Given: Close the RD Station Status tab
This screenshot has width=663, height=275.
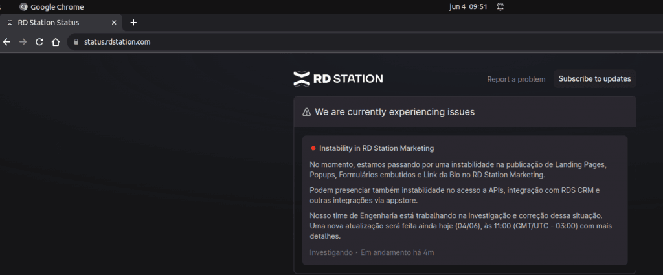Looking at the screenshot, I should pyautogui.click(x=115, y=23).
